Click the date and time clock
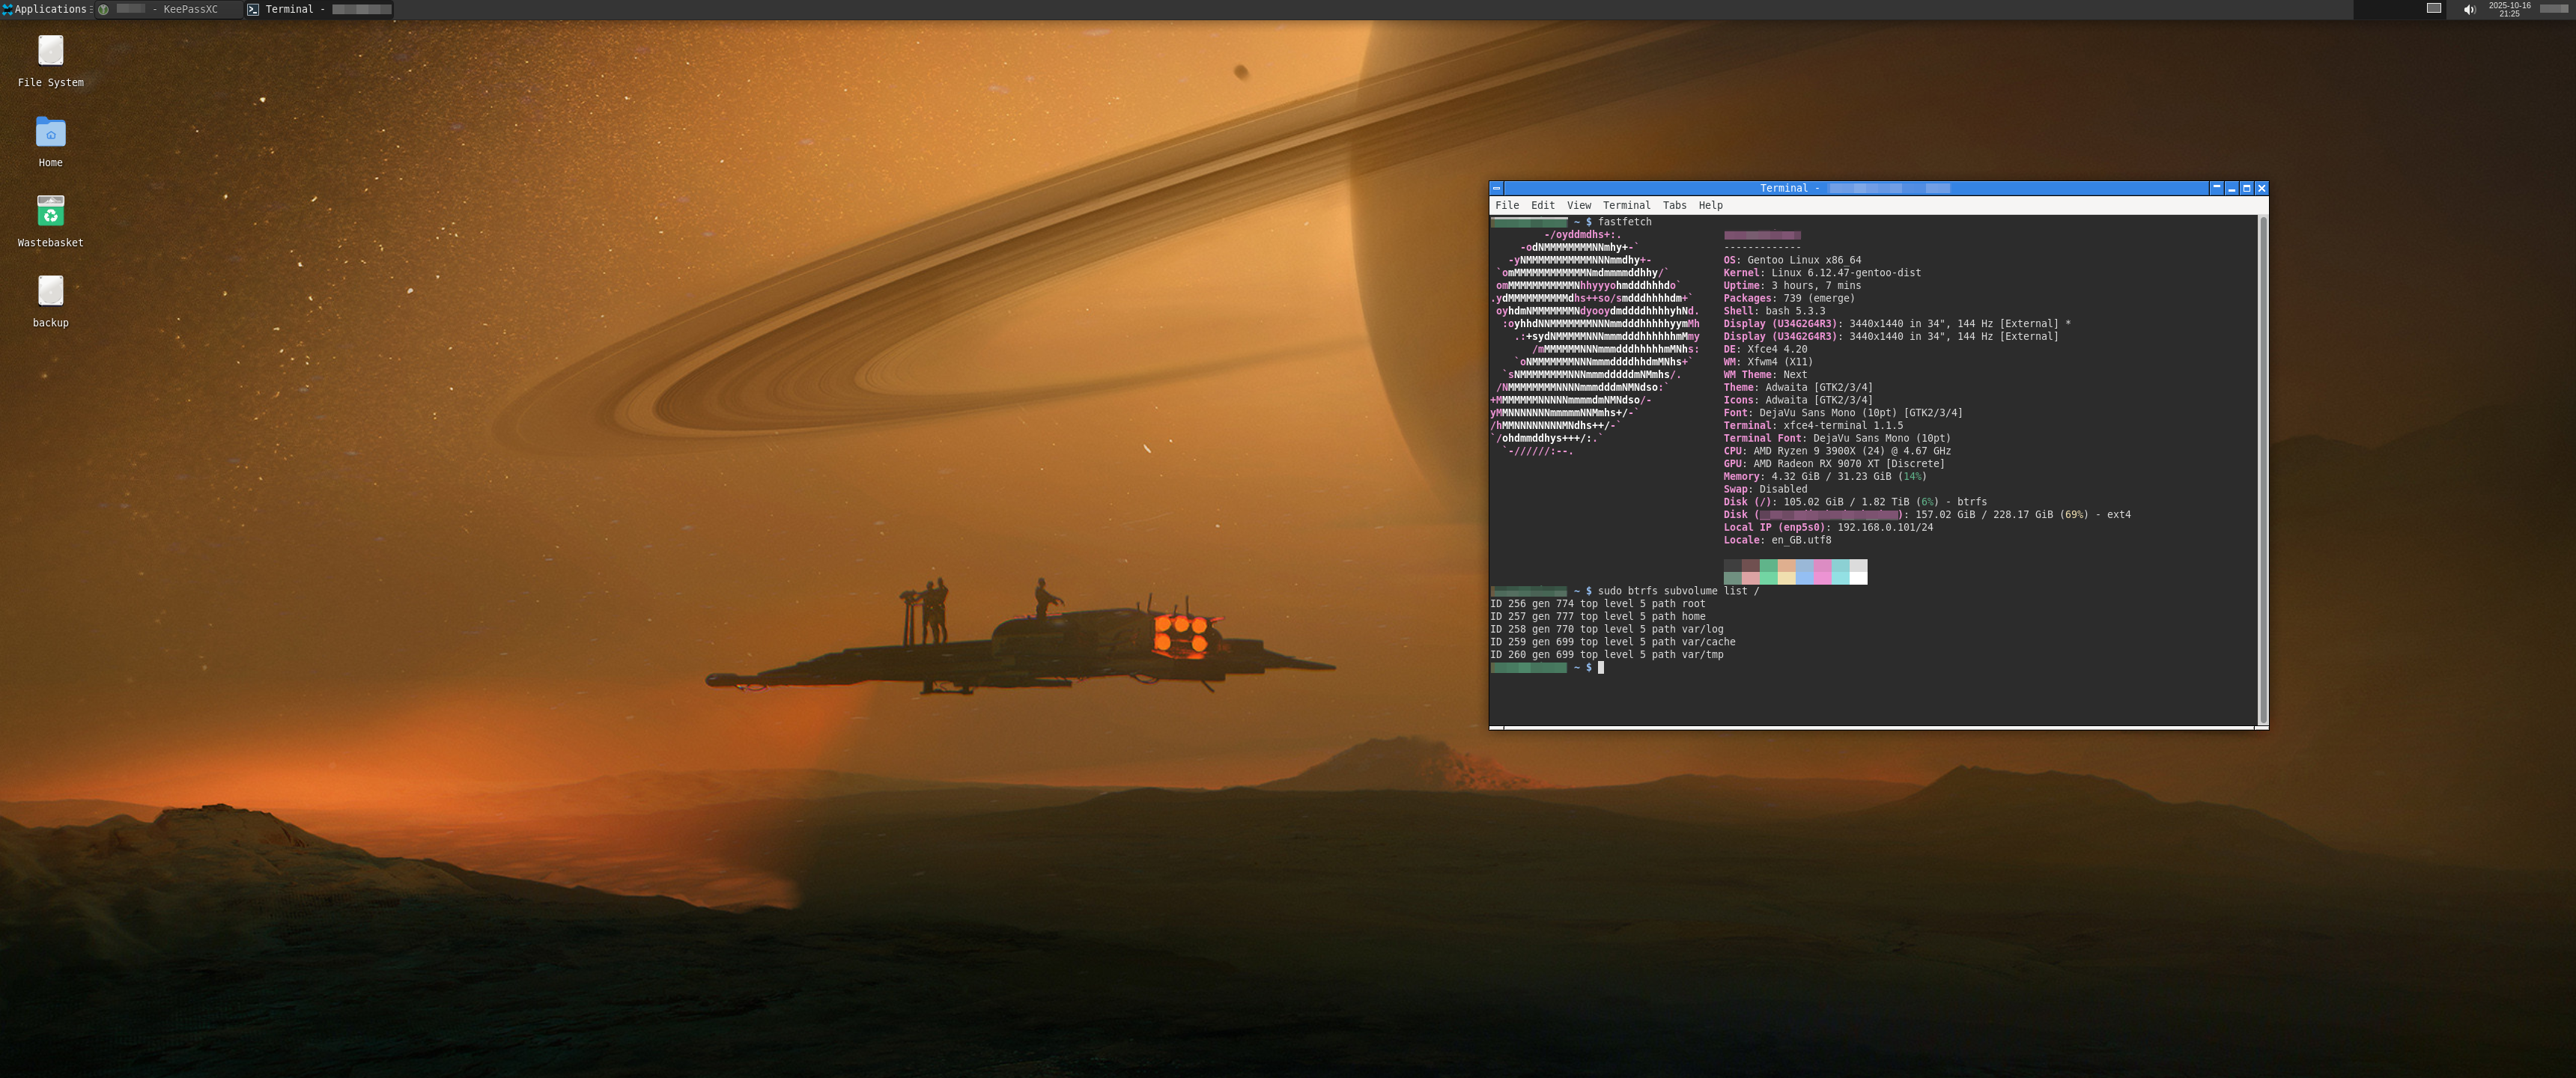This screenshot has width=2576, height=1078. pyautogui.click(x=2509, y=9)
